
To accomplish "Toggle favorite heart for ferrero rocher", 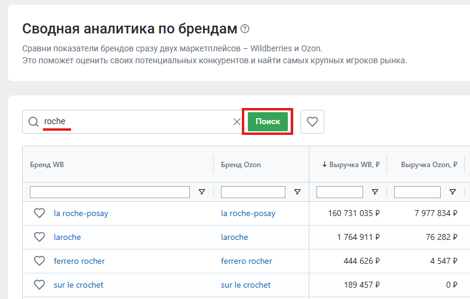I will [x=39, y=261].
